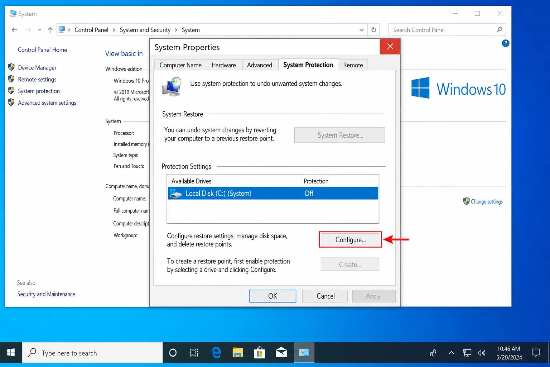The image size is (550, 367).
Task: Open recent locations dropdown arrow
Action: click(39, 30)
